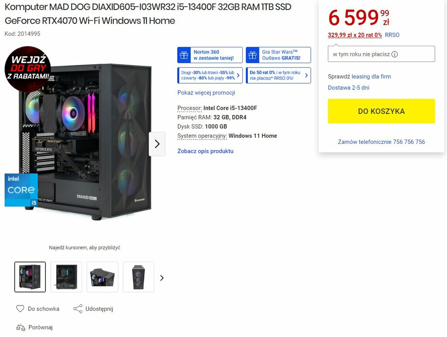447x337 pixels.
Task: Click the Intel Core i5 badge on image
Action: (x=21, y=190)
